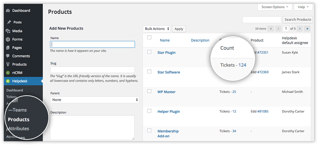Go to previous page of products
Viewport: 318px width, 145px height.
point(278,29)
